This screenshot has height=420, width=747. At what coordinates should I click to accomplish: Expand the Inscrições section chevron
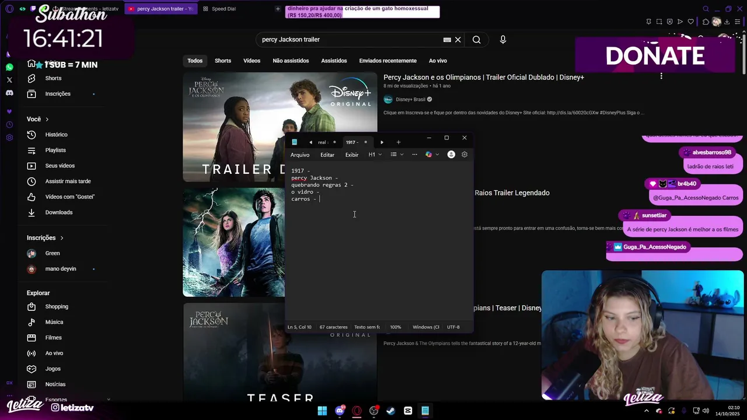[x=62, y=238]
